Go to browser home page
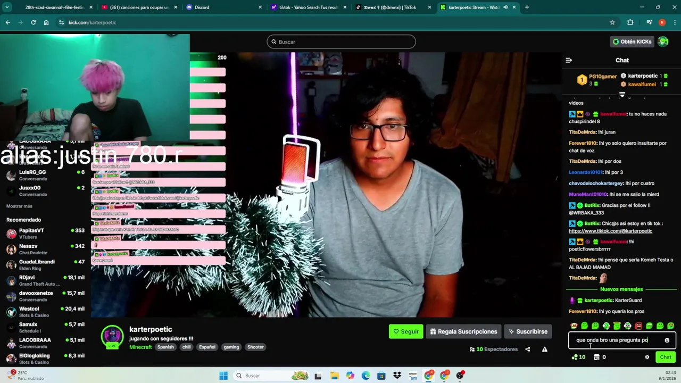 (46, 22)
